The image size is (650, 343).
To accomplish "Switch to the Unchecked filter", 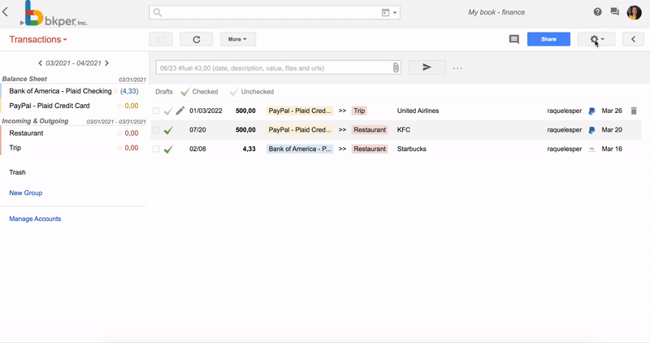I will [252, 92].
